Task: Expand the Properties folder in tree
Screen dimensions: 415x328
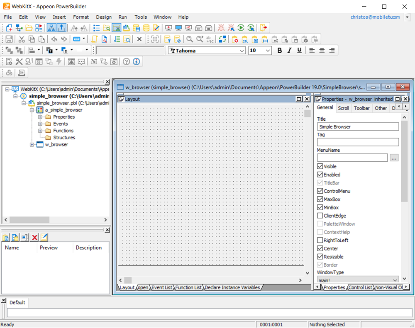Action: pos(40,117)
